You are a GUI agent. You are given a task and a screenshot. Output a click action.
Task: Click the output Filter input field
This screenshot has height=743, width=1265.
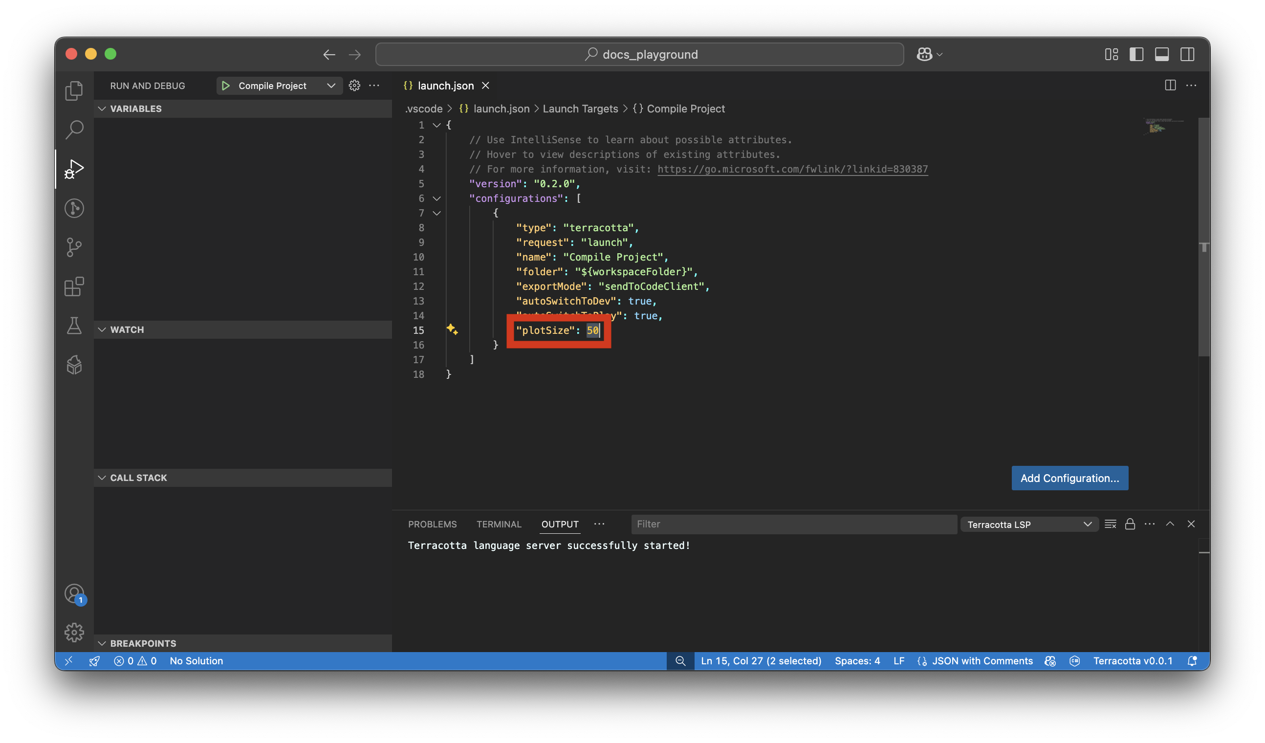click(794, 524)
